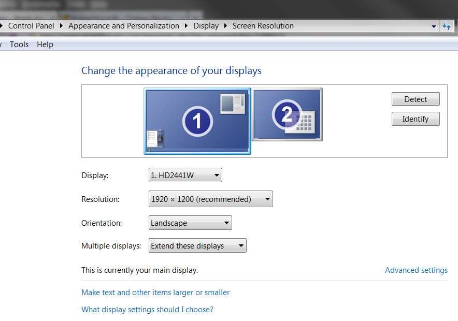Open the Display HD2441W dropdown
This screenshot has height=321, width=458.
click(x=185, y=175)
